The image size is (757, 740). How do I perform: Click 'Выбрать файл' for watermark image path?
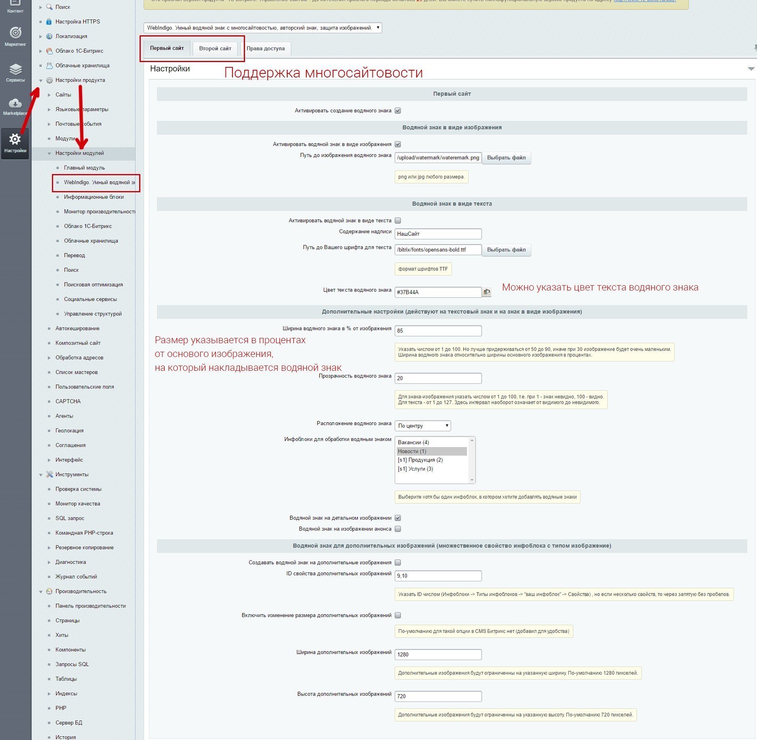pos(506,158)
